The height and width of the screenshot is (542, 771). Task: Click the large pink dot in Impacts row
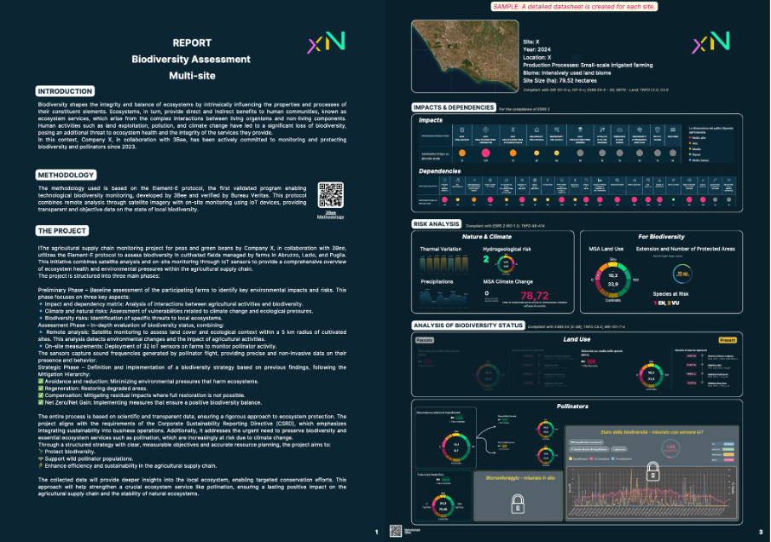(486, 153)
